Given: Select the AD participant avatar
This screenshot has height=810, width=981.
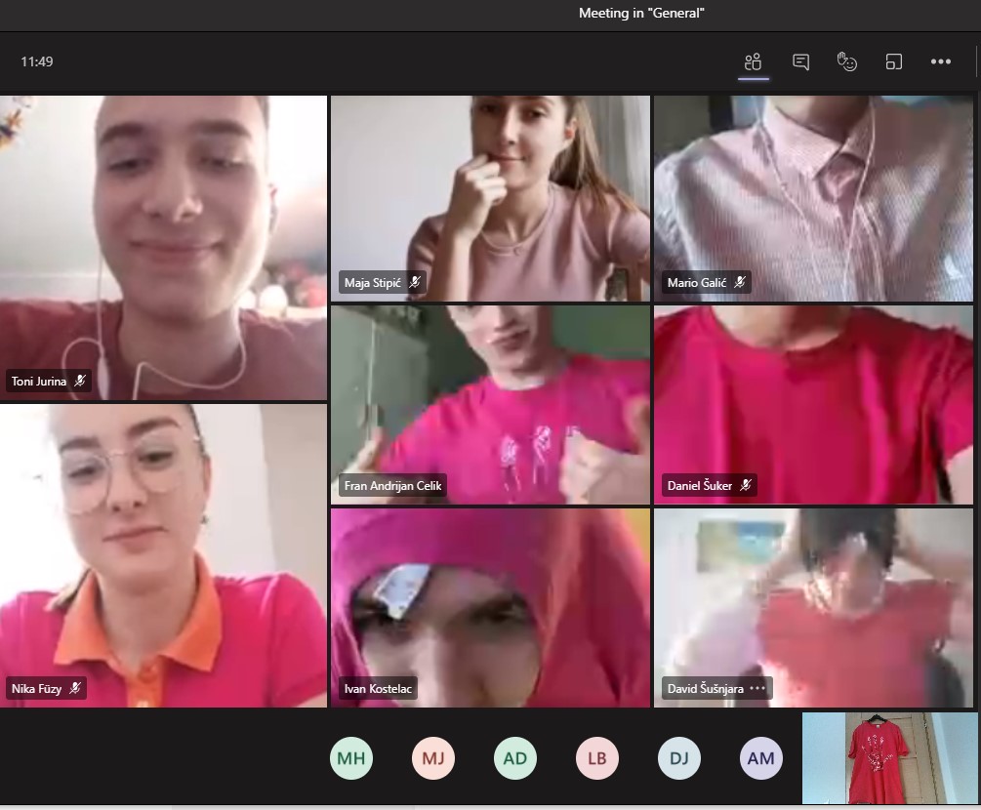Looking at the screenshot, I should coord(515,758).
